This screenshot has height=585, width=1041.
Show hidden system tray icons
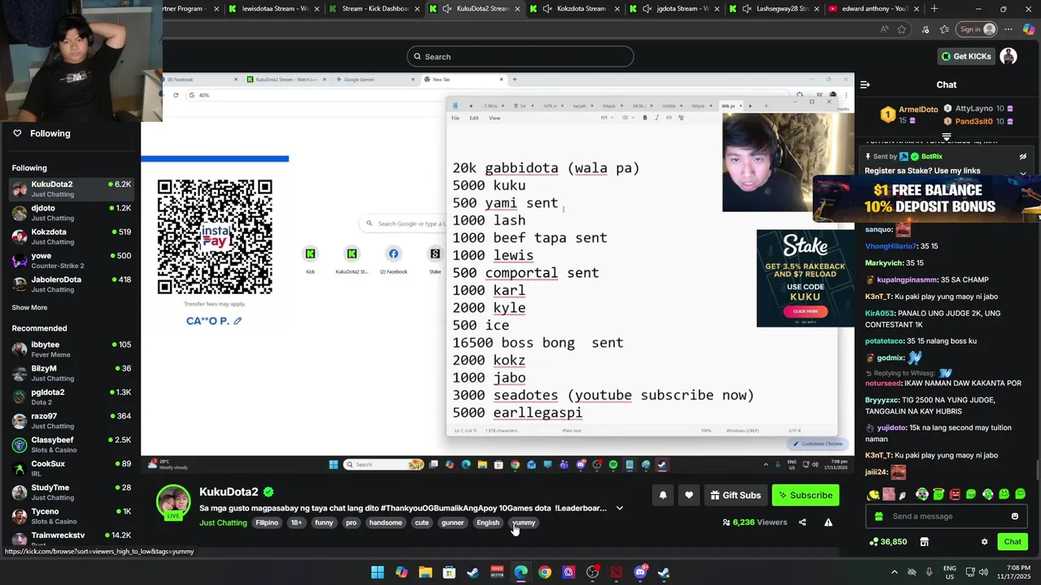pyautogui.click(x=895, y=572)
